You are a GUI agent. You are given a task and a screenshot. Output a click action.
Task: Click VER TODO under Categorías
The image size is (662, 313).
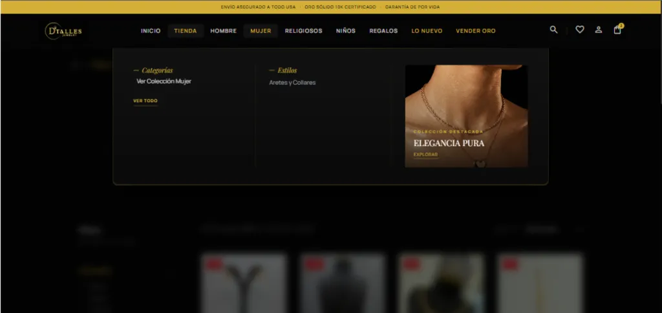(x=145, y=101)
